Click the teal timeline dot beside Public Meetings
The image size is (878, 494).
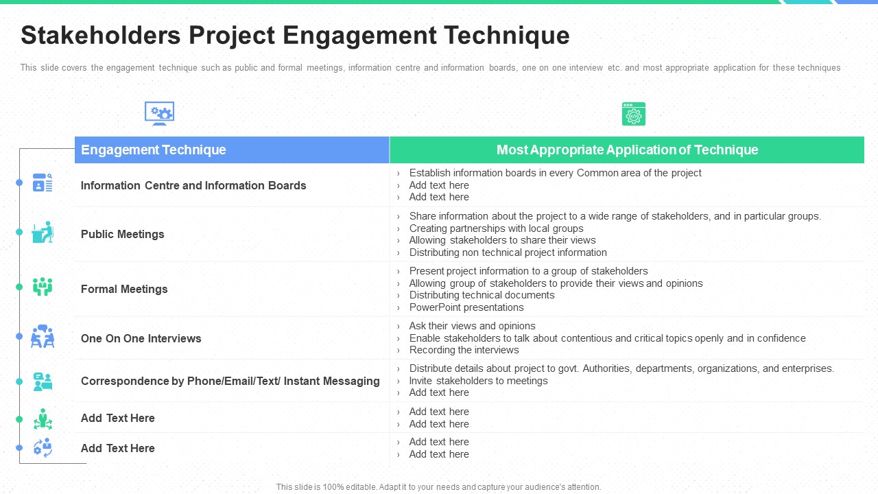click(x=19, y=232)
